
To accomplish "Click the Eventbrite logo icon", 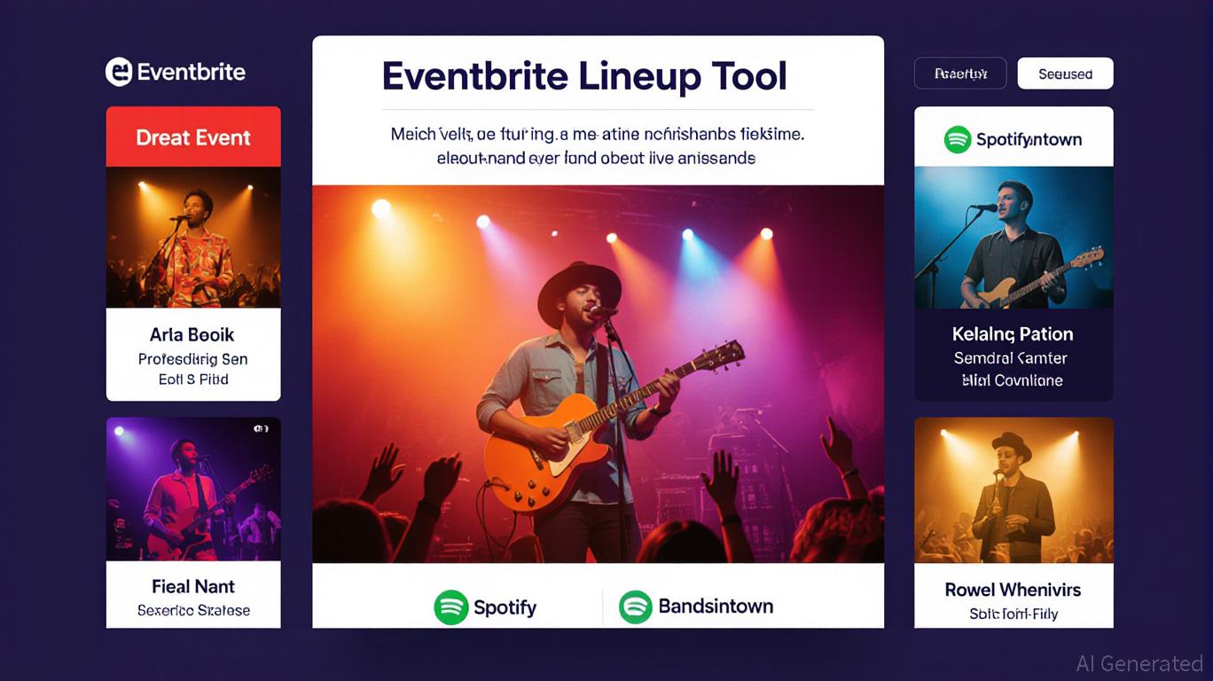I will [119, 72].
